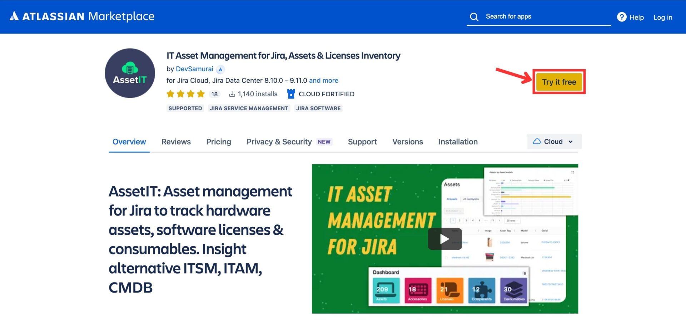Focus the Search for apps field
This screenshot has height=335, width=686.
[539, 17]
